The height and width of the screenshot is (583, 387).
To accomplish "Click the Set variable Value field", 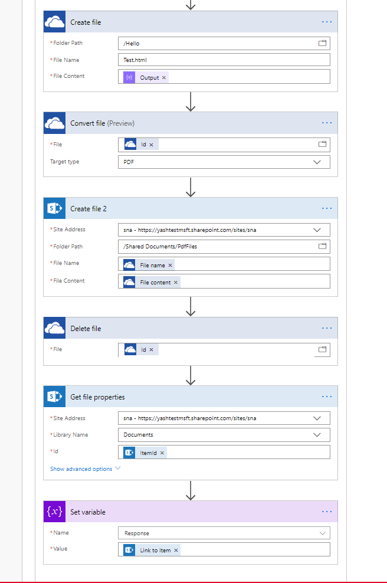I will point(224,549).
